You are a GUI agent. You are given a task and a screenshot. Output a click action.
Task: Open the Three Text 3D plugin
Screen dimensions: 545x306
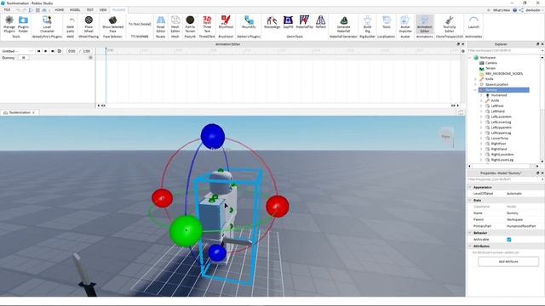(207, 24)
